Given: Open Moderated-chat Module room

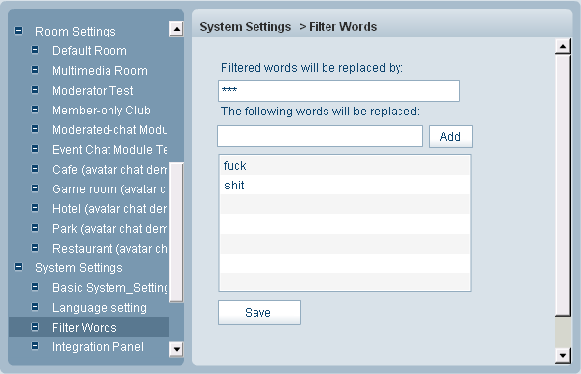Looking at the screenshot, I should point(109,130).
